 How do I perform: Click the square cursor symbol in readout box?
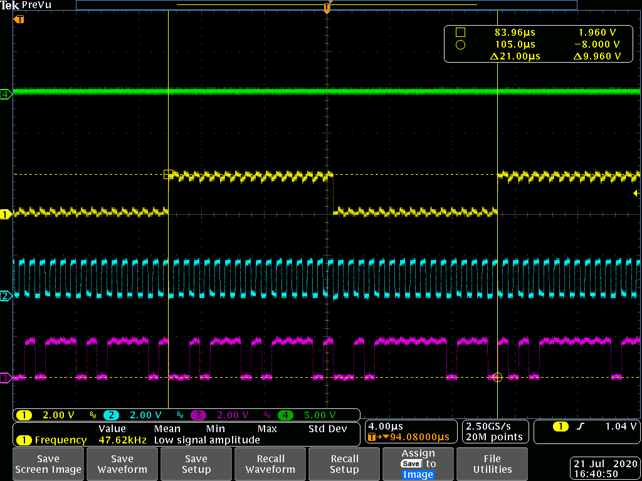point(460,33)
